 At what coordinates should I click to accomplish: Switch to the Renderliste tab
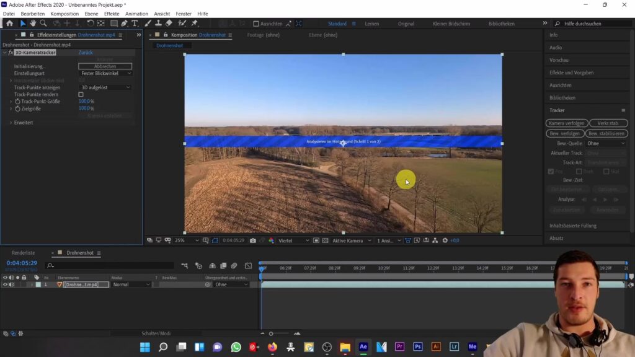(x=24, y=253)
